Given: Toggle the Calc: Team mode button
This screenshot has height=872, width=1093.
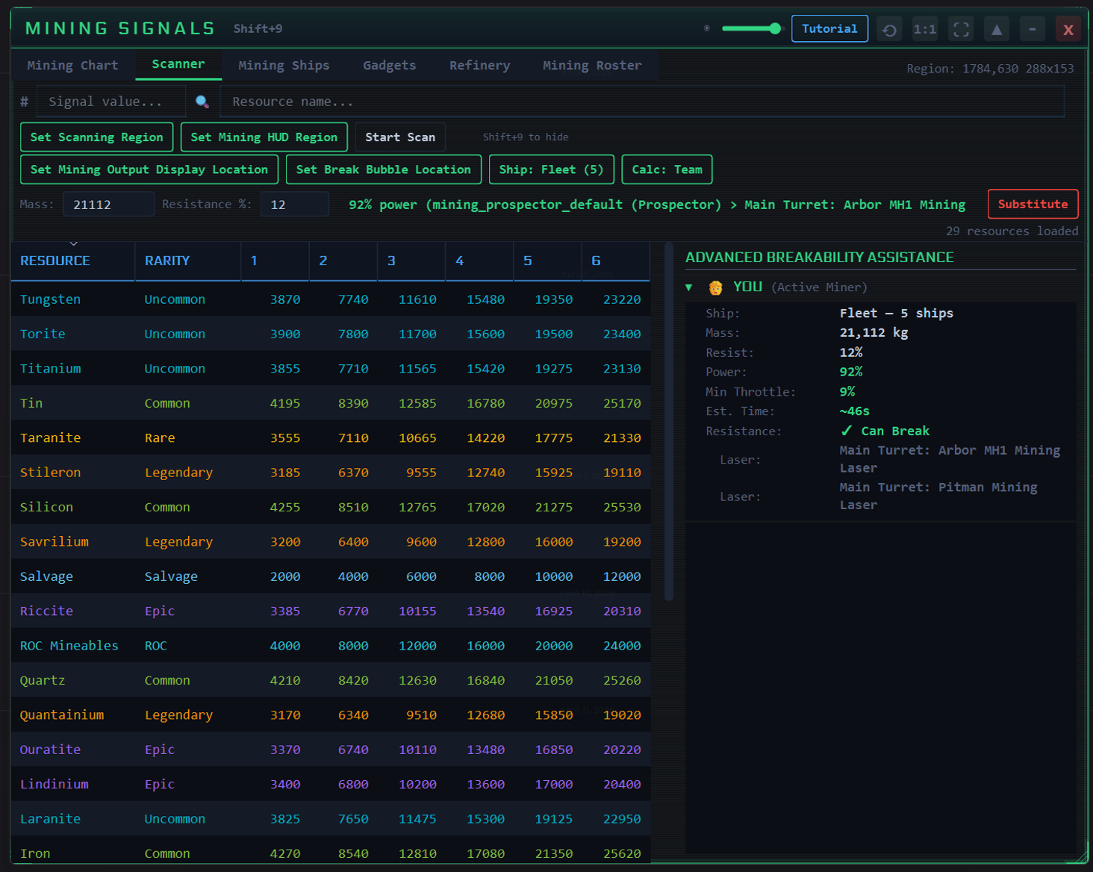Looking at the screenshot, I should (666, 169).
